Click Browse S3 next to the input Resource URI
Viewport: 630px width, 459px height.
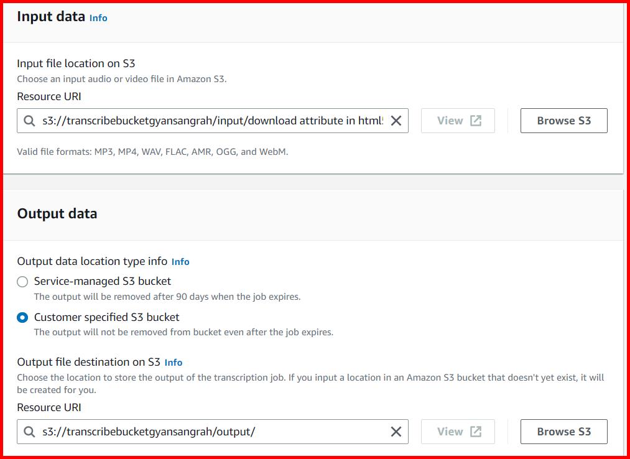563,121
